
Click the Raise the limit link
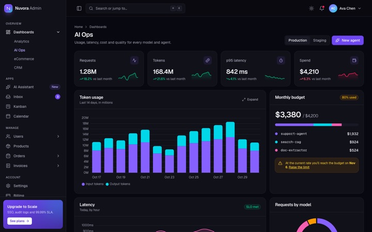pyautogui.click(x=299, y=167)
